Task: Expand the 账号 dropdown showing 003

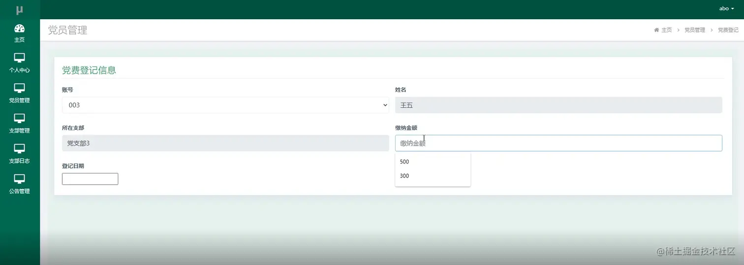Action: (225, 105)
